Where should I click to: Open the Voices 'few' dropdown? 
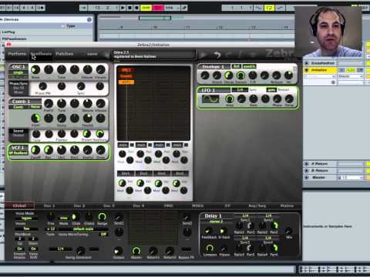pos(26,229)
